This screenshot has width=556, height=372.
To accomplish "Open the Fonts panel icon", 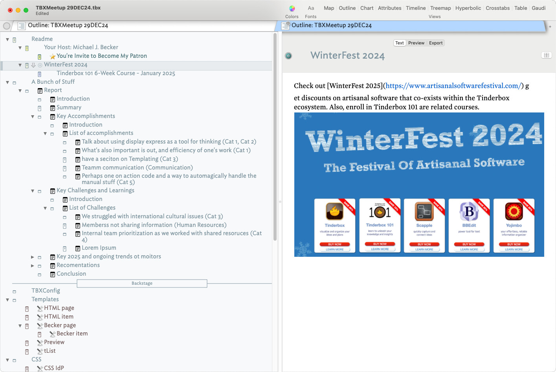I will click(x=311, y=8).
